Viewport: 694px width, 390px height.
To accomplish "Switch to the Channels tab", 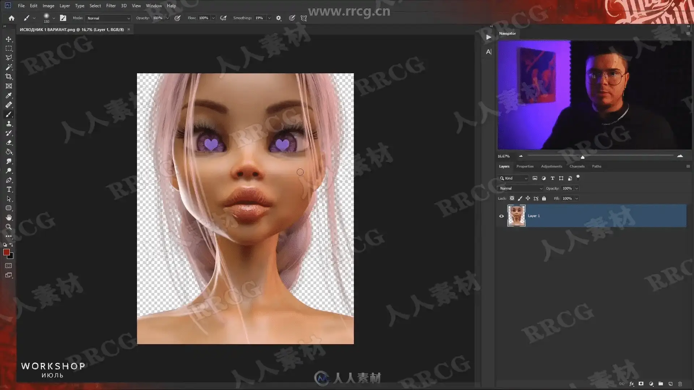I will click(577, 166).
